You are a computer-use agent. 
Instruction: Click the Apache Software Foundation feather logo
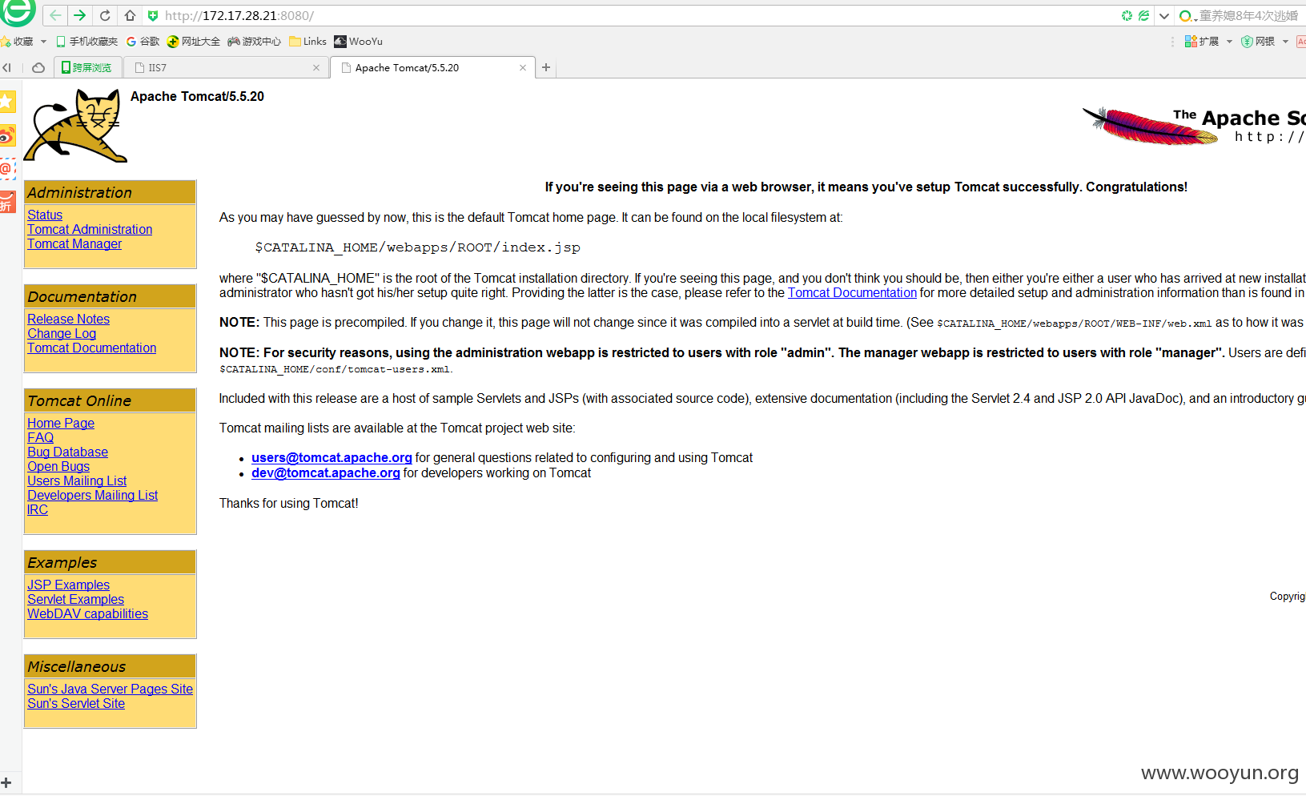tap(1193, 126)
